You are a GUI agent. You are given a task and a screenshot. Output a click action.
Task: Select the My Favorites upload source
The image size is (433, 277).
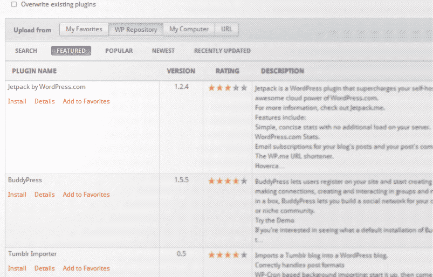click(x=84, y=30)
